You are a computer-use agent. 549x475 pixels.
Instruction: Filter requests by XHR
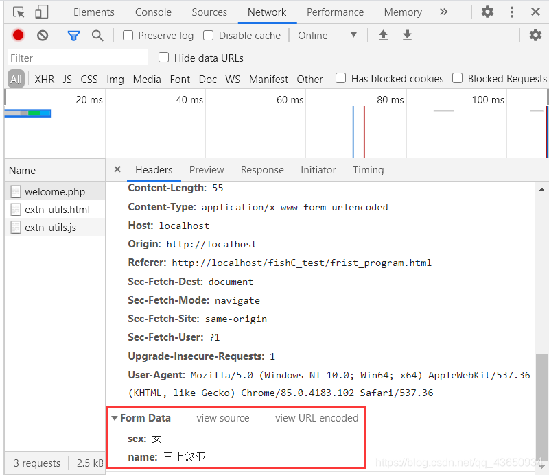45,80
